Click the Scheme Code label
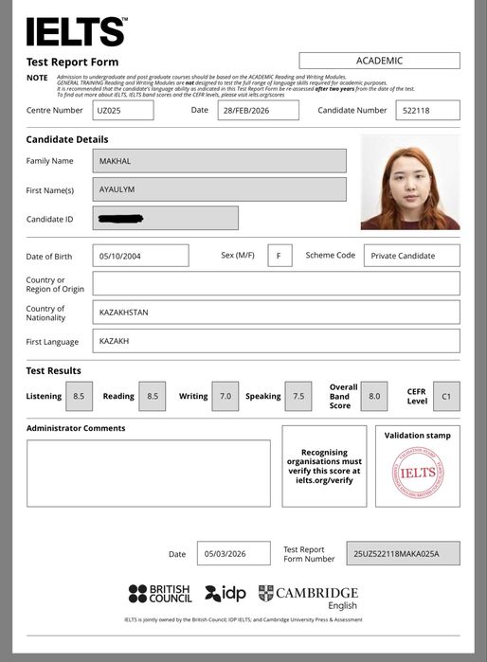The width and height of the screenshot is (487, 662). [x=331, y=256]
